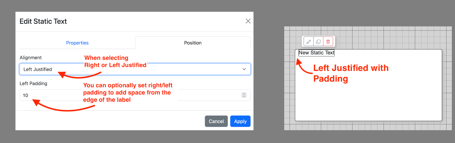The width and height of the screenshot is (455, 143).
Task: Select the Position tab
Action: click(193, 43)
